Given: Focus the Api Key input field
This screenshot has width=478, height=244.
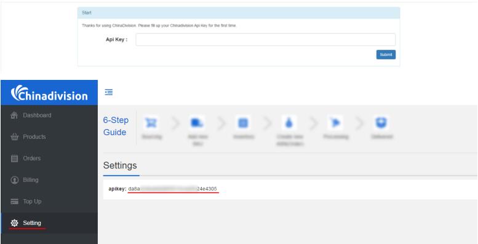Looking at the screenshot, I should point(266,39).
